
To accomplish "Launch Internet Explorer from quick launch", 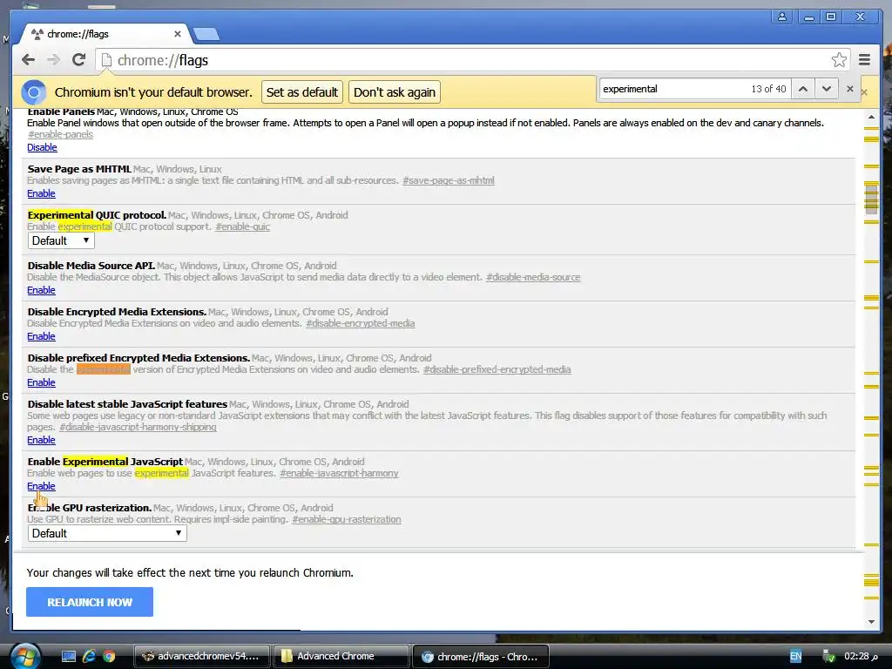I will (89, 657).
